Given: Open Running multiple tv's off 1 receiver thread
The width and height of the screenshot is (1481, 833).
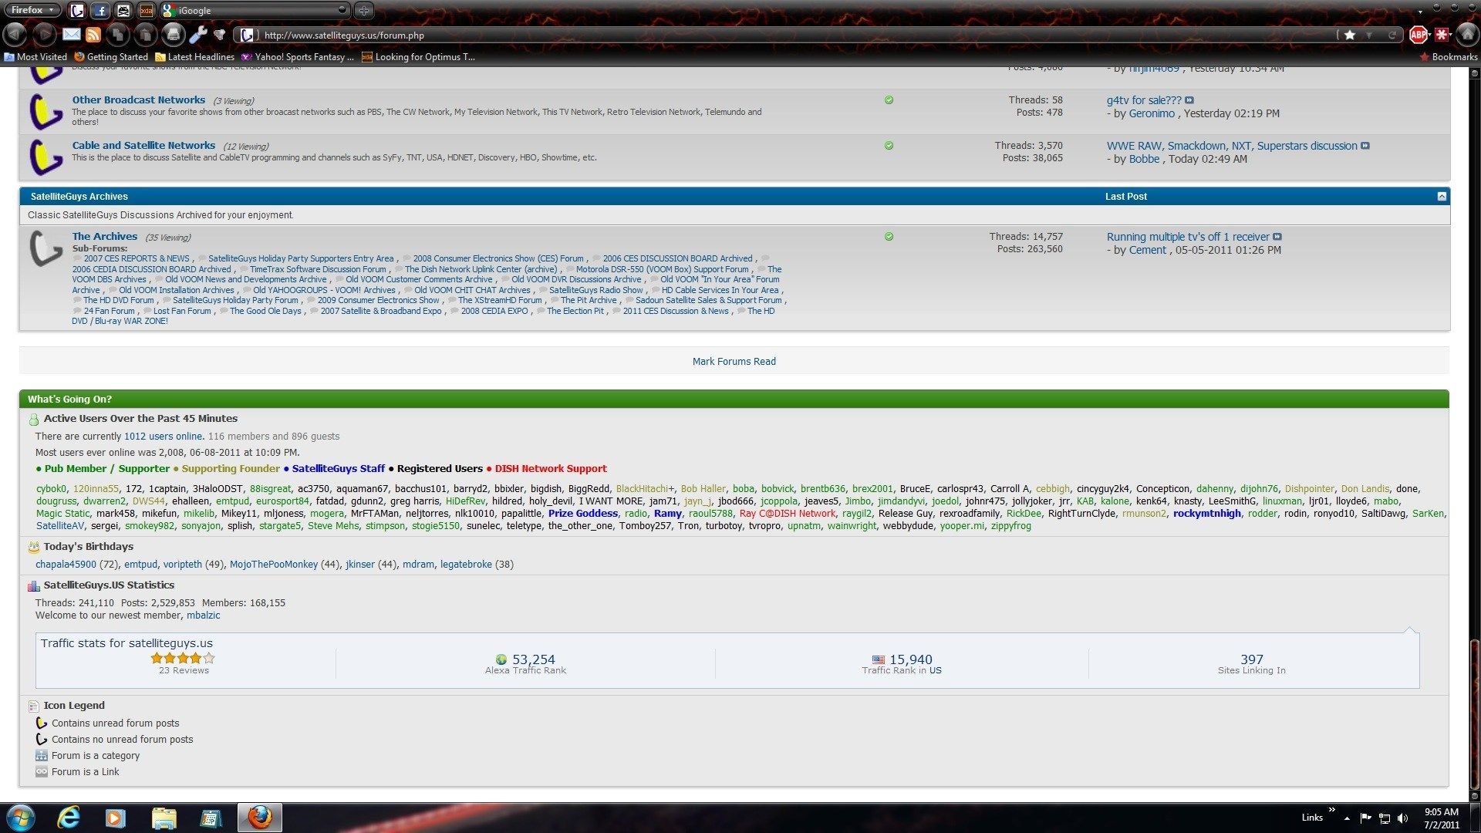Looking at the screenshot, I should [x=1188, y=237].
